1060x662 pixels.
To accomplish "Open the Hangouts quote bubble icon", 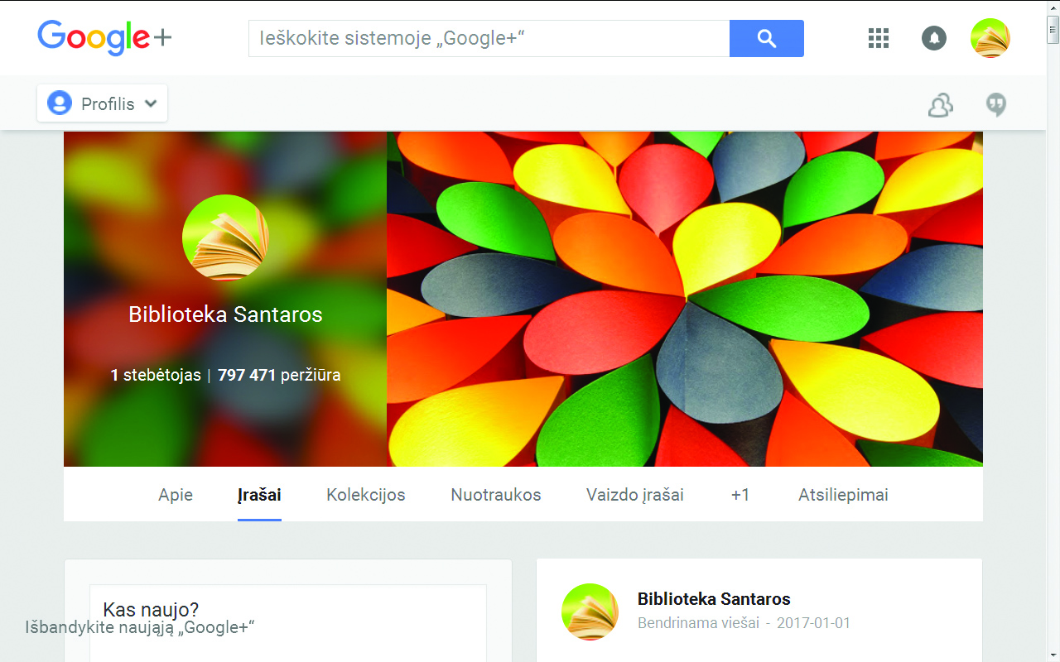I will (996, 105).
